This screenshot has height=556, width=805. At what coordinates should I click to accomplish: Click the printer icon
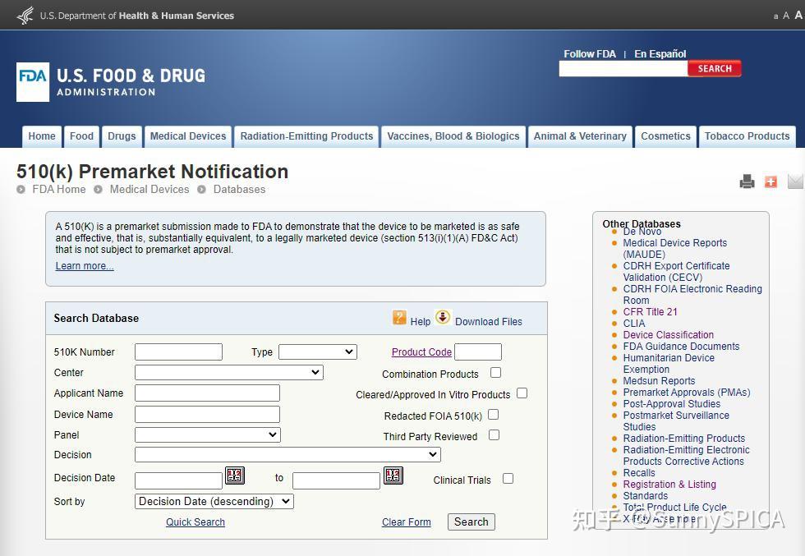[747, 182]
